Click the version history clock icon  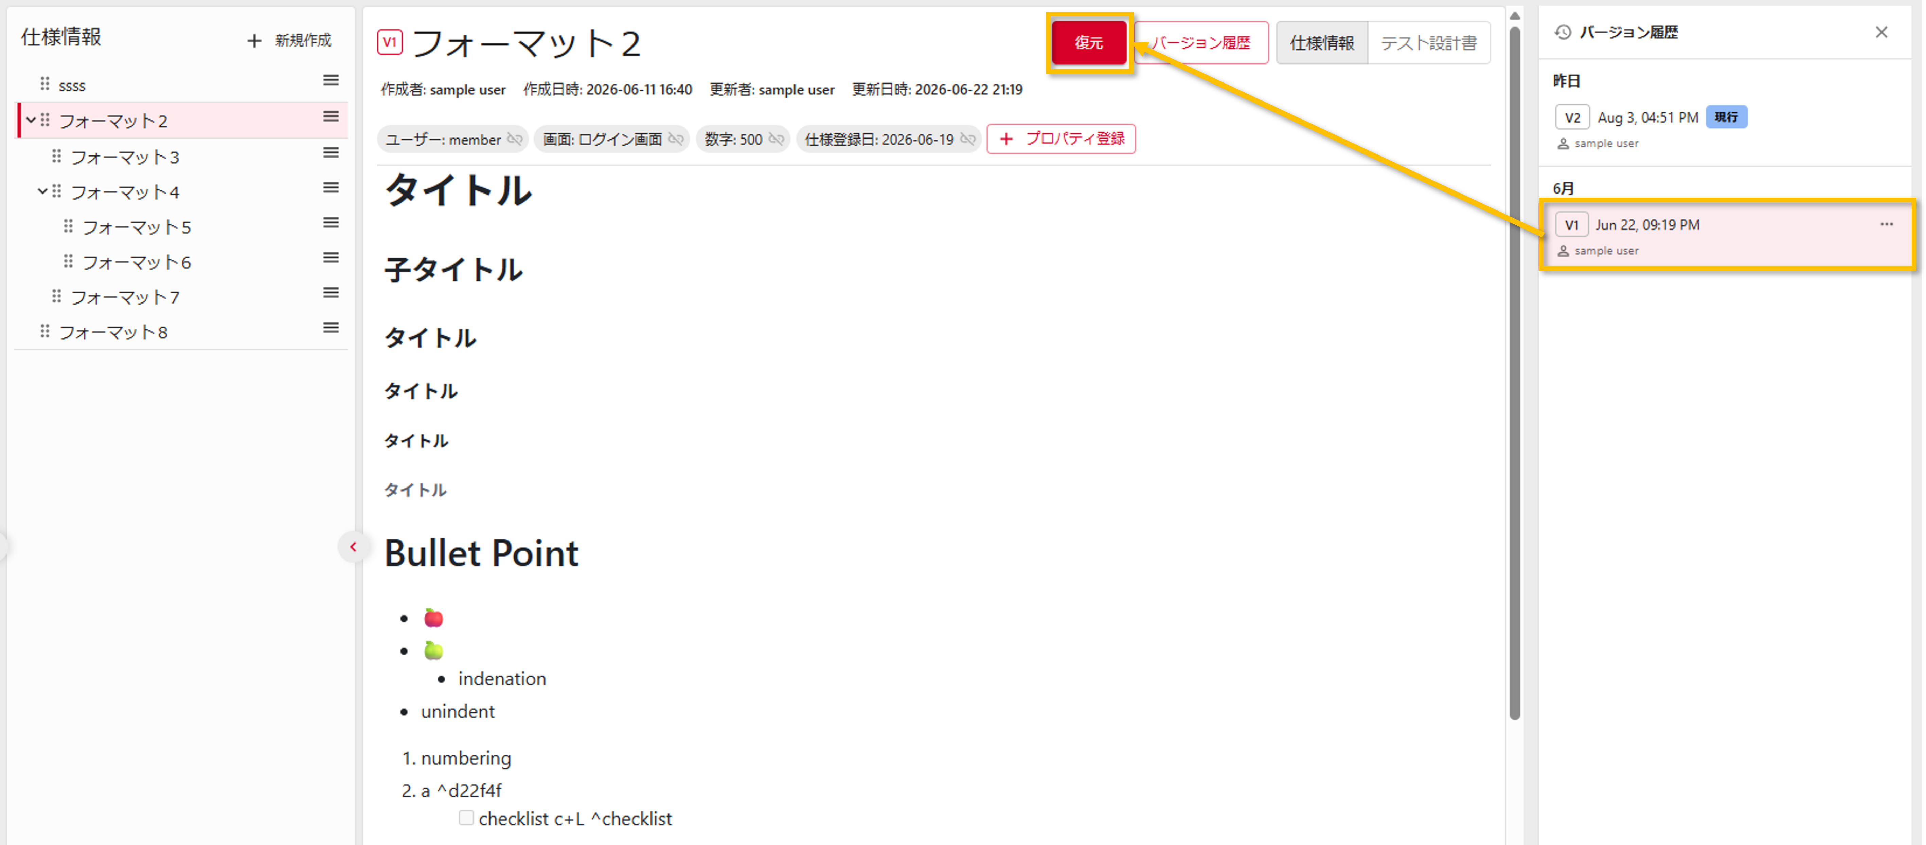coord(1563,32)
